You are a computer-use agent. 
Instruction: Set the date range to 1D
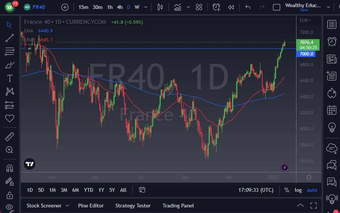click(x=30, y=190)
